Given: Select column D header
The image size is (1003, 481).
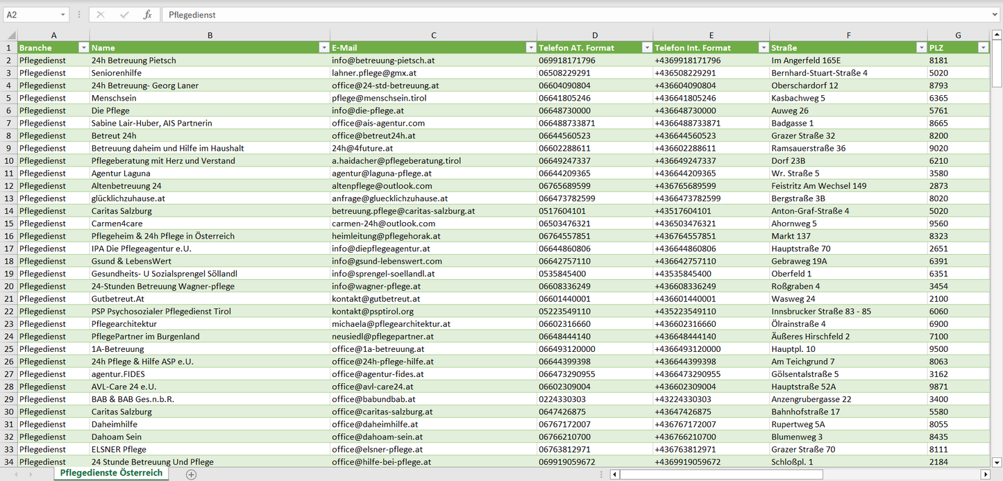Looking at the screenshot, I should pyautogui.click(x=595, y=35).
